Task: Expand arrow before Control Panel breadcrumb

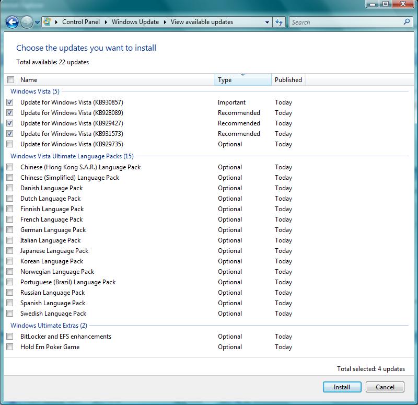Action: (56, 22)
